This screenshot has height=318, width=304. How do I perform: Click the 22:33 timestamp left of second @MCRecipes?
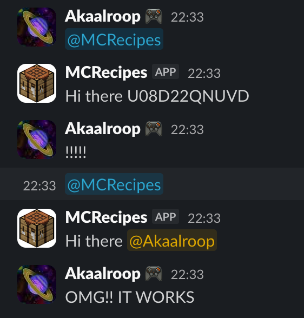tap(39, 186)
